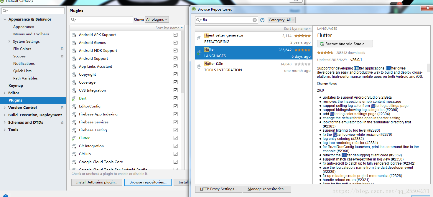This screenshot has height=197, width=433.
Task: Open the 'Category: All' dropdown
Action: [281, 20]
